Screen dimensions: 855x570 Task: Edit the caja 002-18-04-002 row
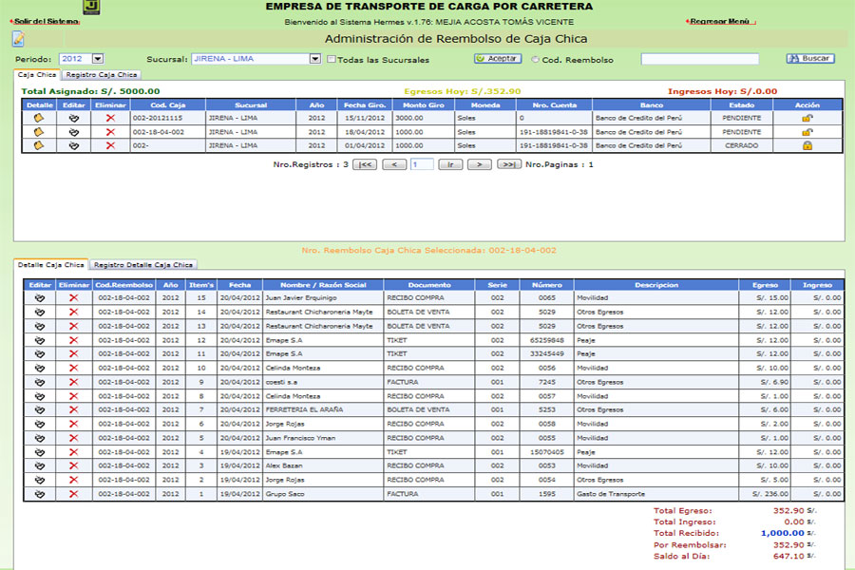[x=73, y=132]
